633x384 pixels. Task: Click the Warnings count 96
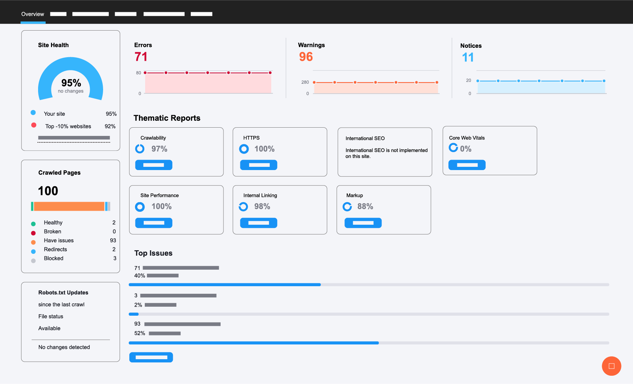click(x=306, y=57)
